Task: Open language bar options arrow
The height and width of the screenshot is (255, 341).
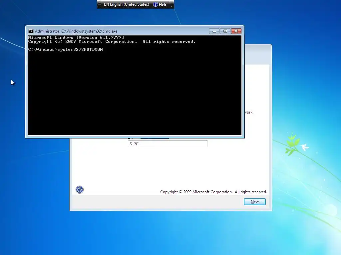Action: click(171, 6)
